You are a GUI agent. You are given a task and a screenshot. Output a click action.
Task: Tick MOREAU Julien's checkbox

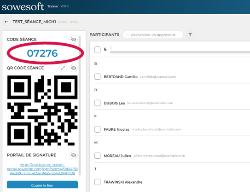[x=97, y=156]
